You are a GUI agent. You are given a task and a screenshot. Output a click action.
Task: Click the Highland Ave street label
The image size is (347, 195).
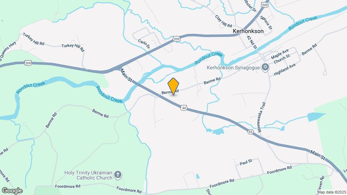tap(284, 70)
